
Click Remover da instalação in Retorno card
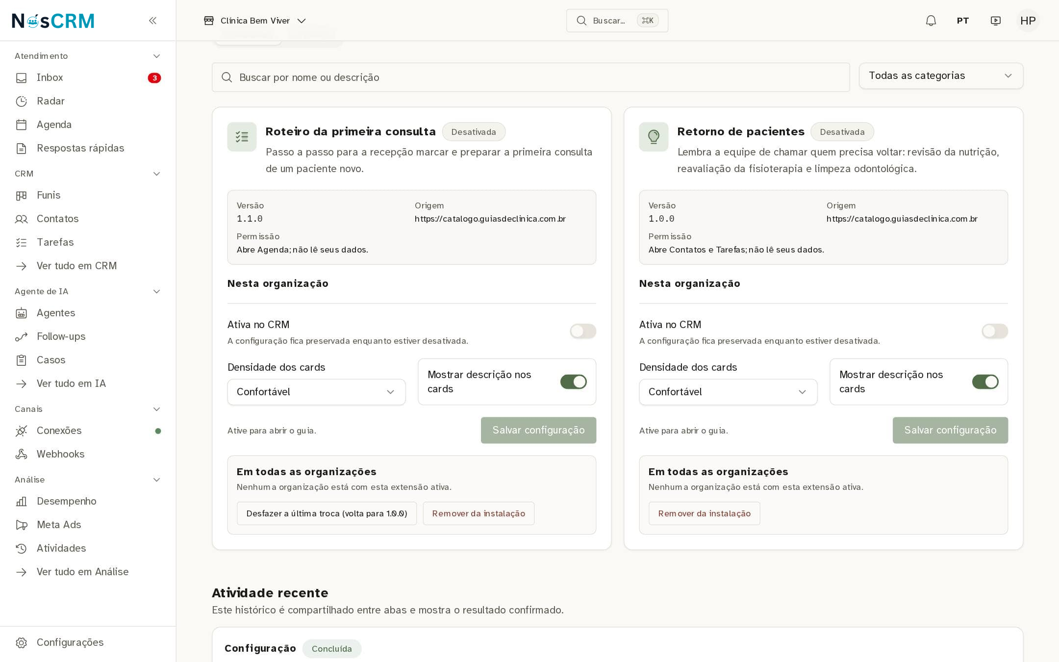tap(704, 513)
